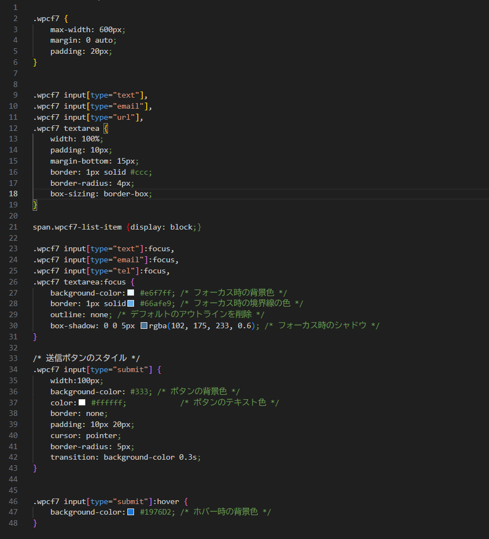Click the #1976D2 hover color swatch
This screenshot has height=539, width=489.
click(131, 512)
